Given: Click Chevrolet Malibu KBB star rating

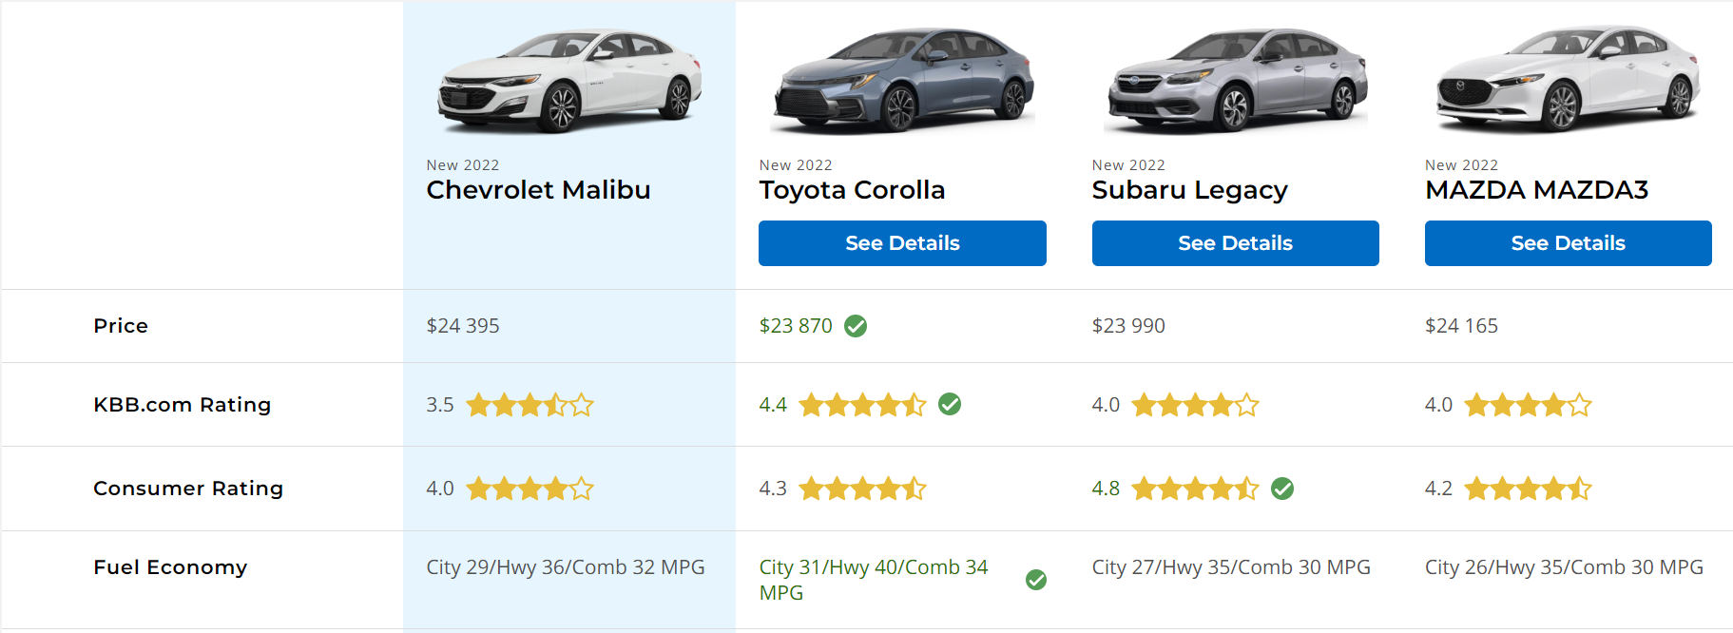Looking at the screenshot, I should [530, 405].
